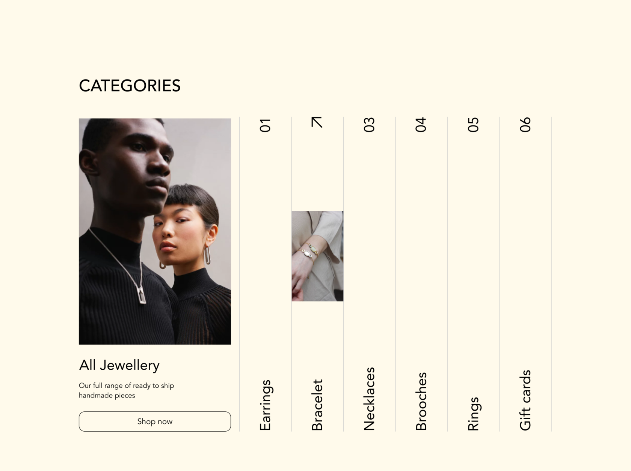This screenshot has width=631, height=471.
Task: Select the Bracelet category label
Action: pos(317,405)
